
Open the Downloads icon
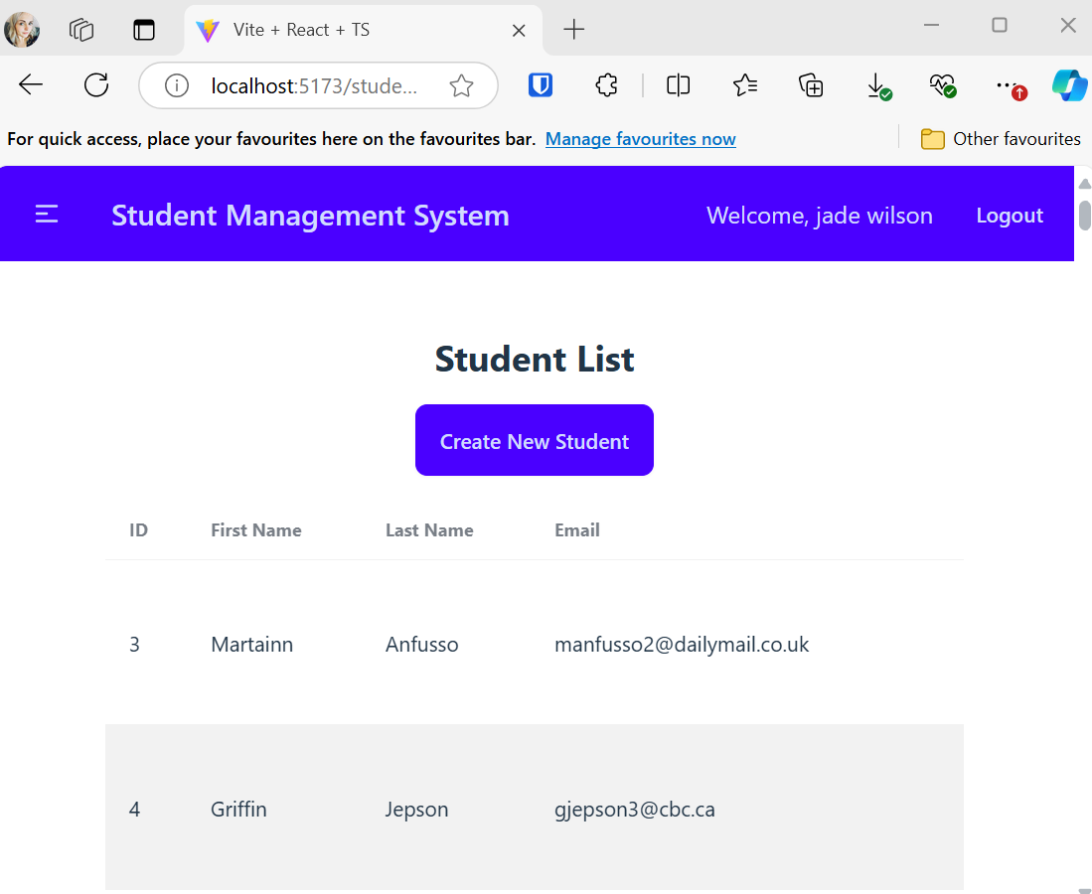pyautogui.click(x=878, y=85)
